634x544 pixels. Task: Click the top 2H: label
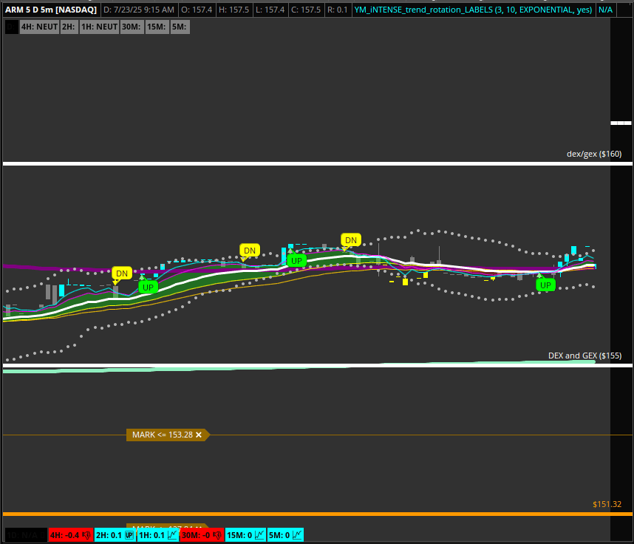point(69,27)
